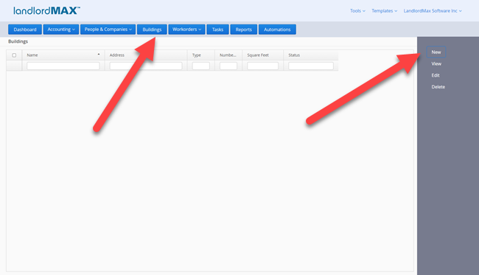
Task: Sort by the Type column header
Action: click(x=201, y=55)
